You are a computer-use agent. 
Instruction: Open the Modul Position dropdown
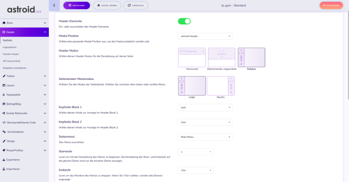tap(205, 36)
